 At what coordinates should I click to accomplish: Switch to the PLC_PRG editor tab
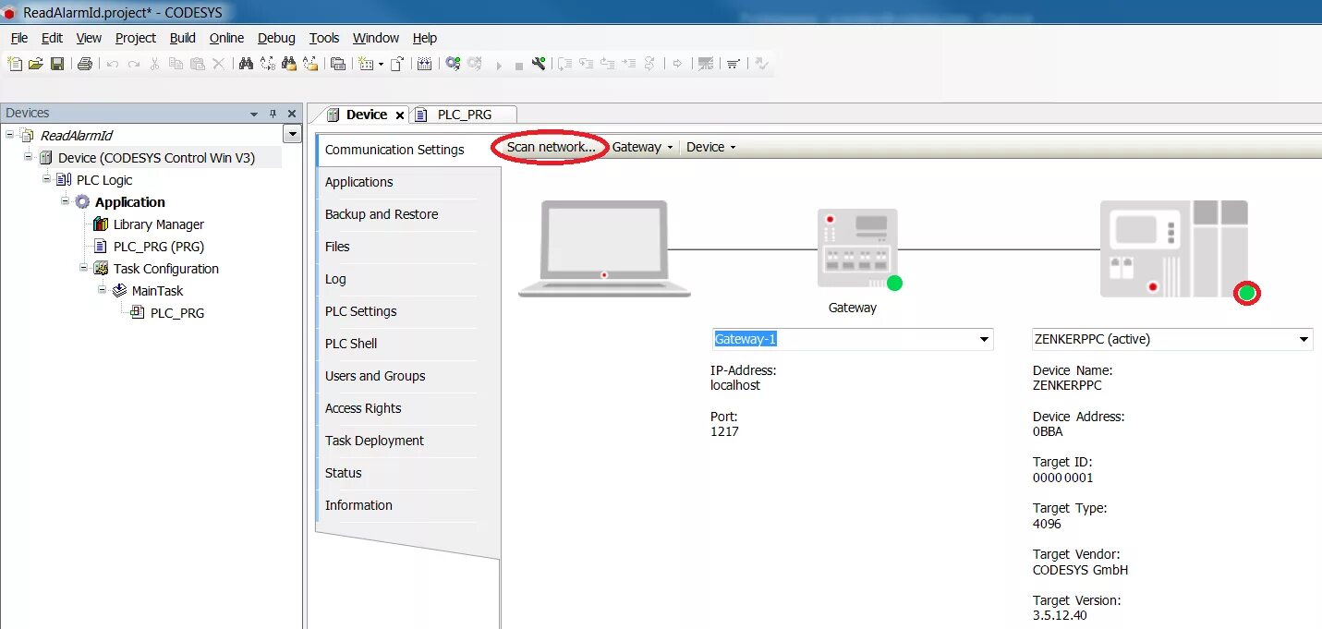[464, 115]
